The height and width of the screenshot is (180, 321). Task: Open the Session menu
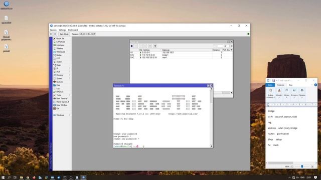pyautogui.click(x=53, y=30)
